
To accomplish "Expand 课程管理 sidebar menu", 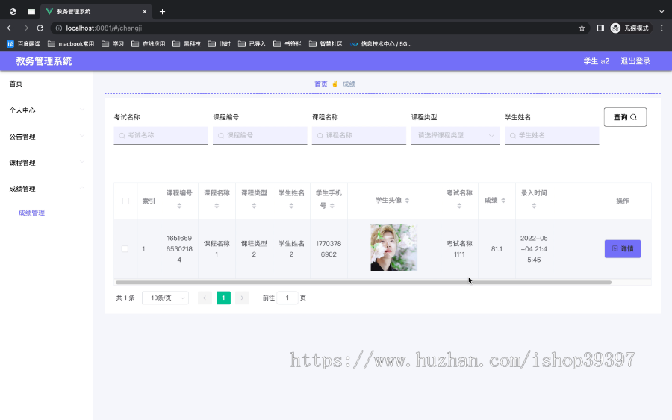I will pos(47,163).
